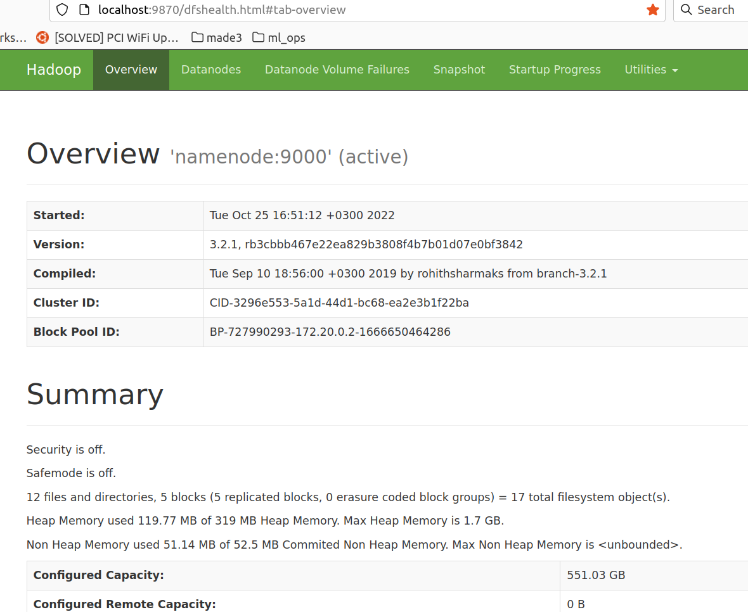Switch to the Snapshot tab
Viewport: 748px width, 612px height.
click(x=459, y=70)
